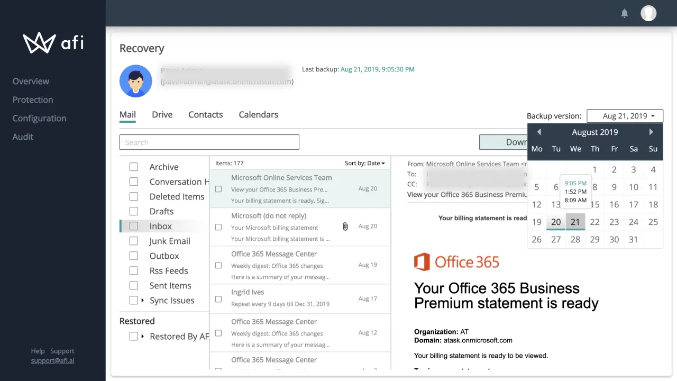Open the Backup version date dropdown
The width and height of the screenshot is (677, 381).
click(625, 116)
